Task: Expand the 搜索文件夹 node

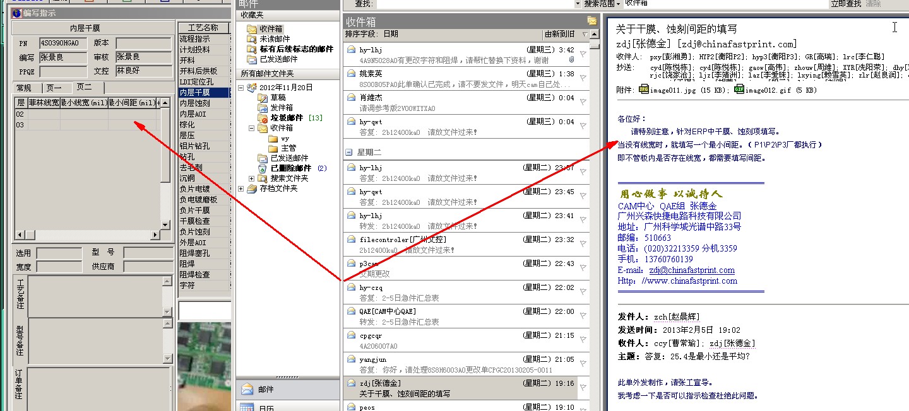Action: click(252, 178)
